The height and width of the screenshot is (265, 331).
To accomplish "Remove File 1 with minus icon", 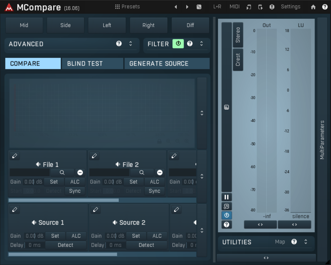I will 80,172.
